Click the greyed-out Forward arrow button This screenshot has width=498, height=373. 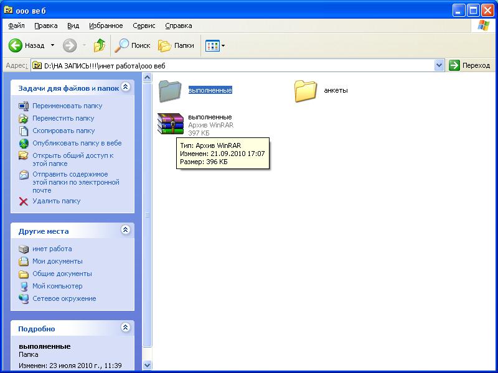(70, 45)
